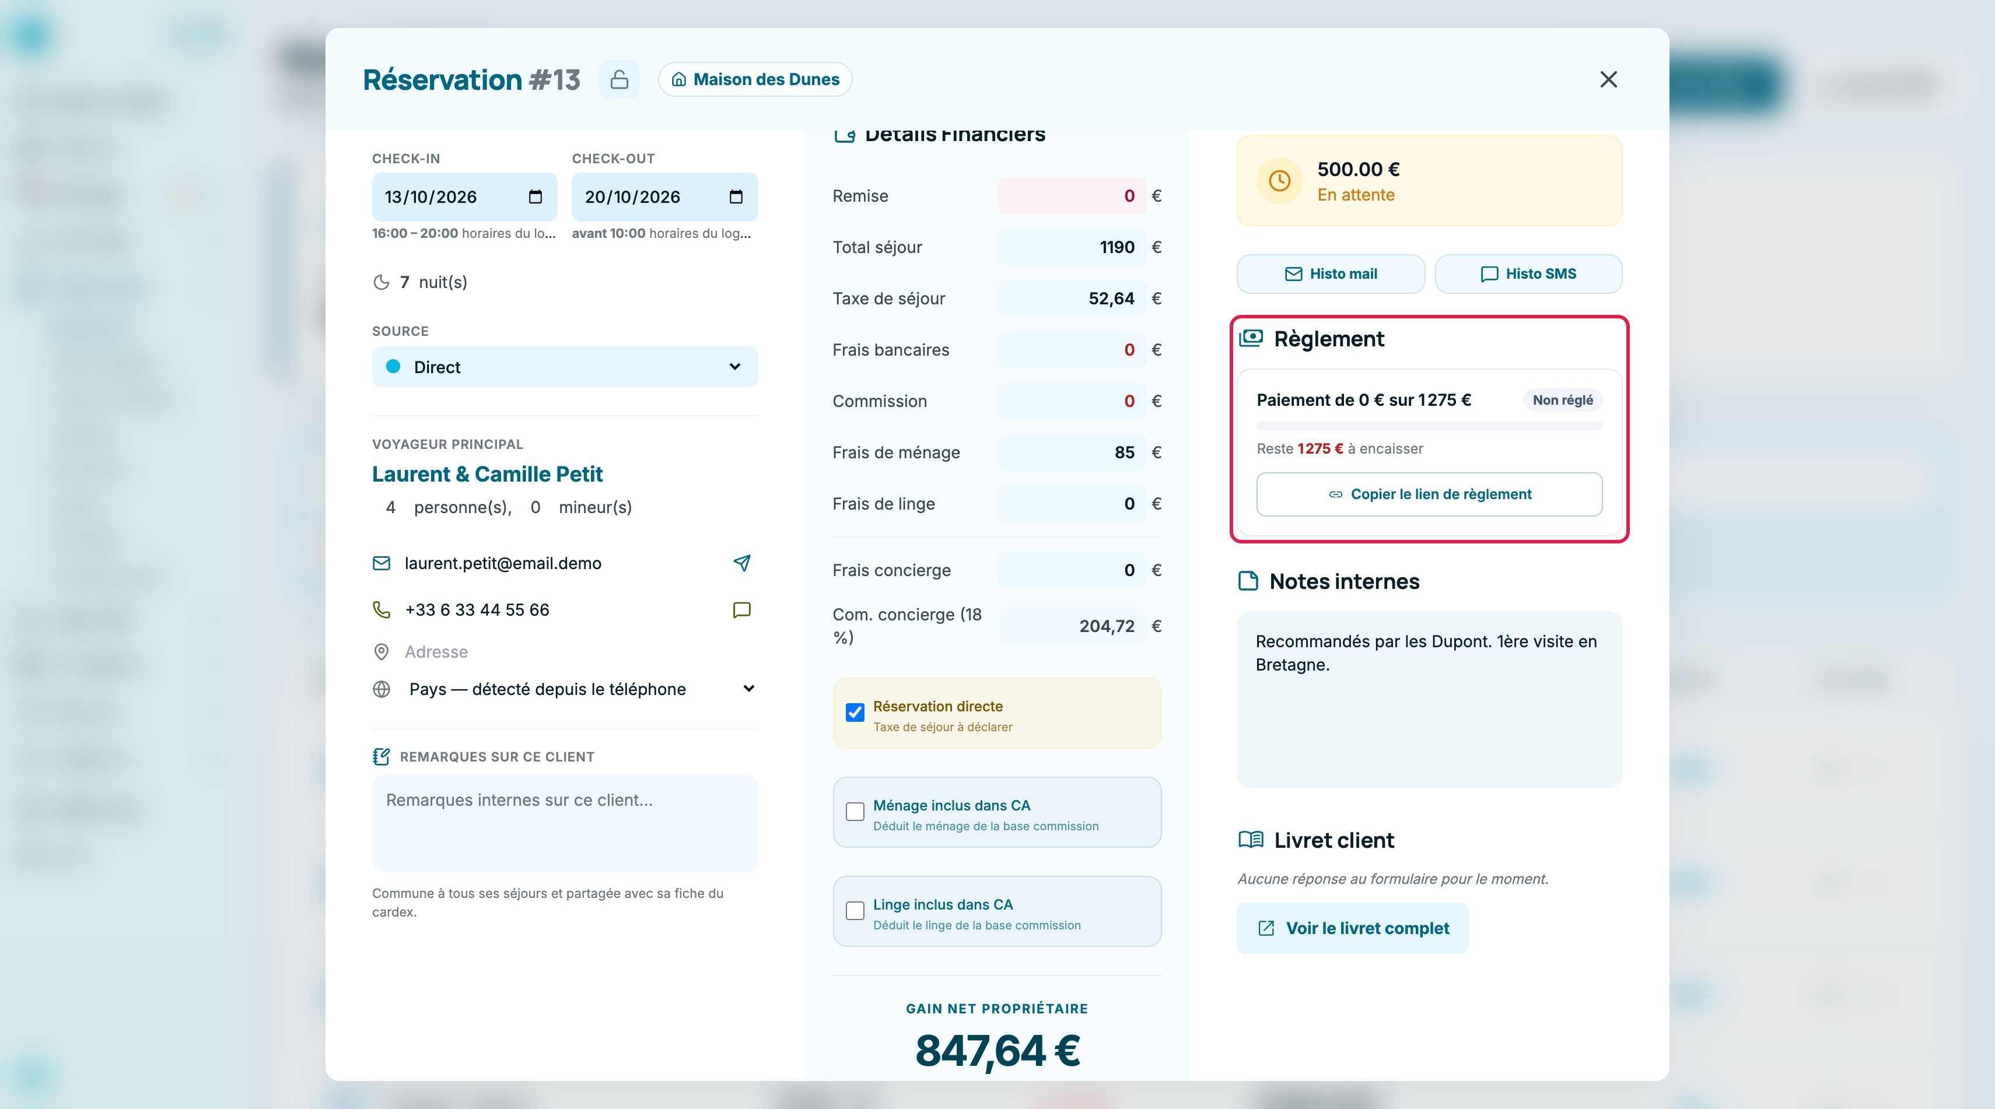The height and width of the screenshot is (1109, 1995).
Task: Click the paper plane send-email icon
Action: pyautogui.click(x=741, y=563)
